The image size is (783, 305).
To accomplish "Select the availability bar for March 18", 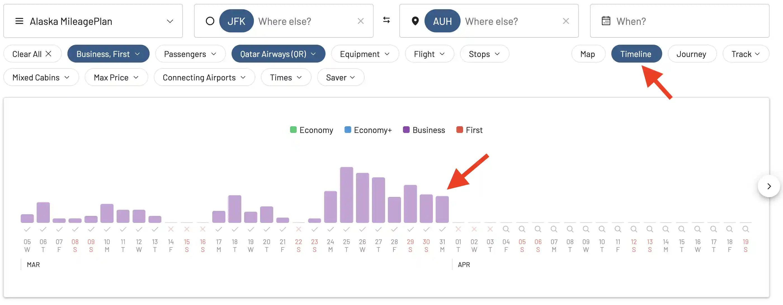I will point(235,209).
